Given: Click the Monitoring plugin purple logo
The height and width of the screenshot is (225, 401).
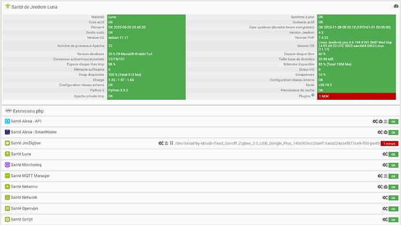Looking at the screenshot, I should click(7, 165).
